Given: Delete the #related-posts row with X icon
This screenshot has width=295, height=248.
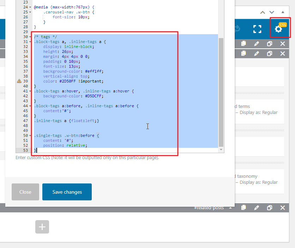Looking at the screenshot, I should coord(283,207).
